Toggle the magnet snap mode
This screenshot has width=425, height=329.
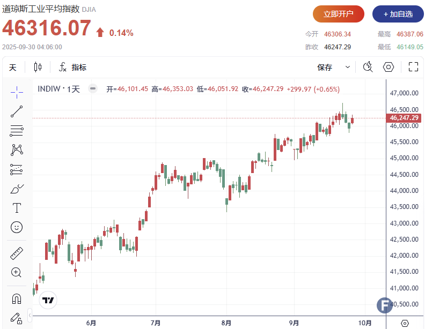(x=17, y=299)
